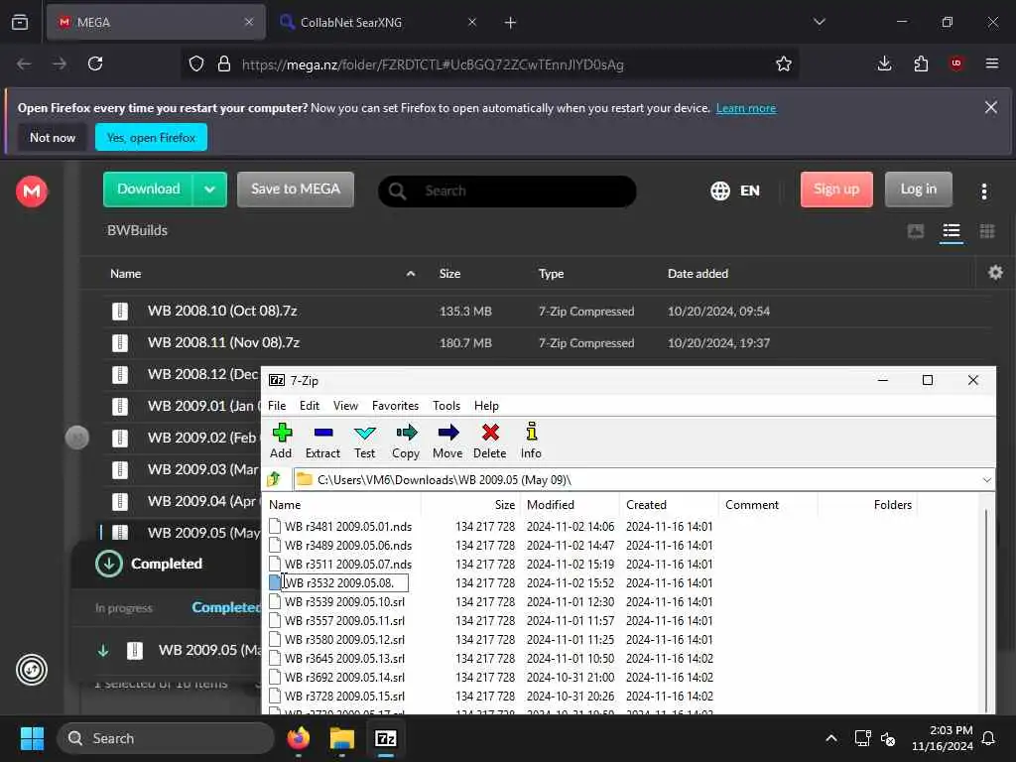Click the Sign up button

coord(836,190)
